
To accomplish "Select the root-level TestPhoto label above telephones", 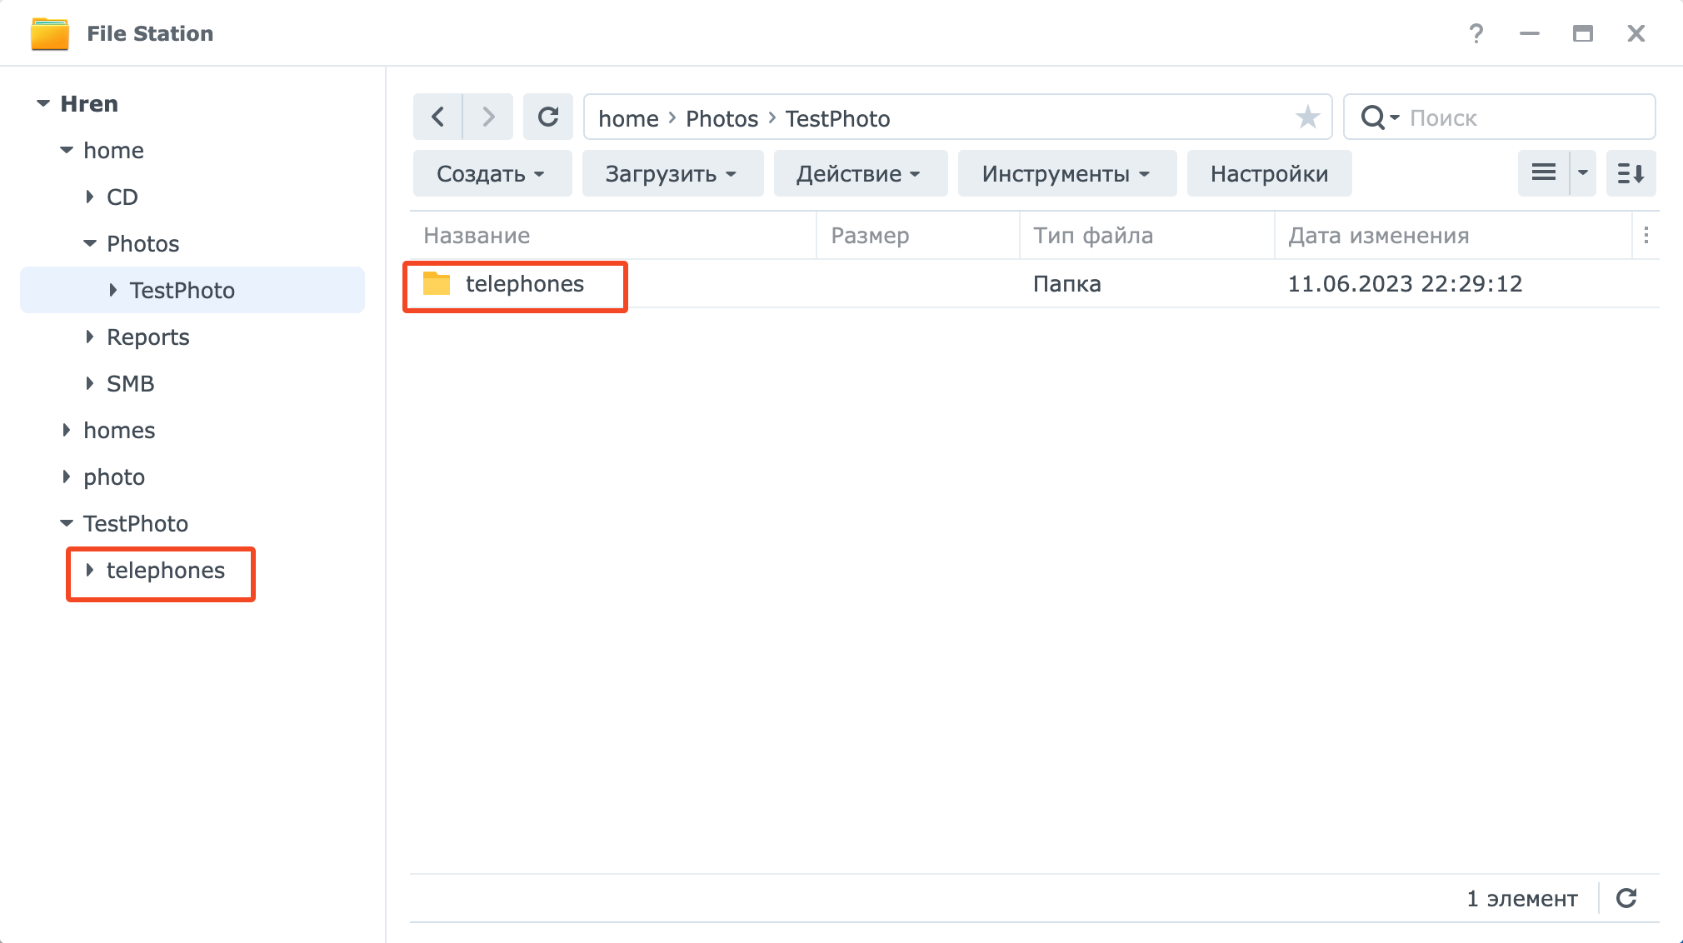I will [x=136, y=523].
